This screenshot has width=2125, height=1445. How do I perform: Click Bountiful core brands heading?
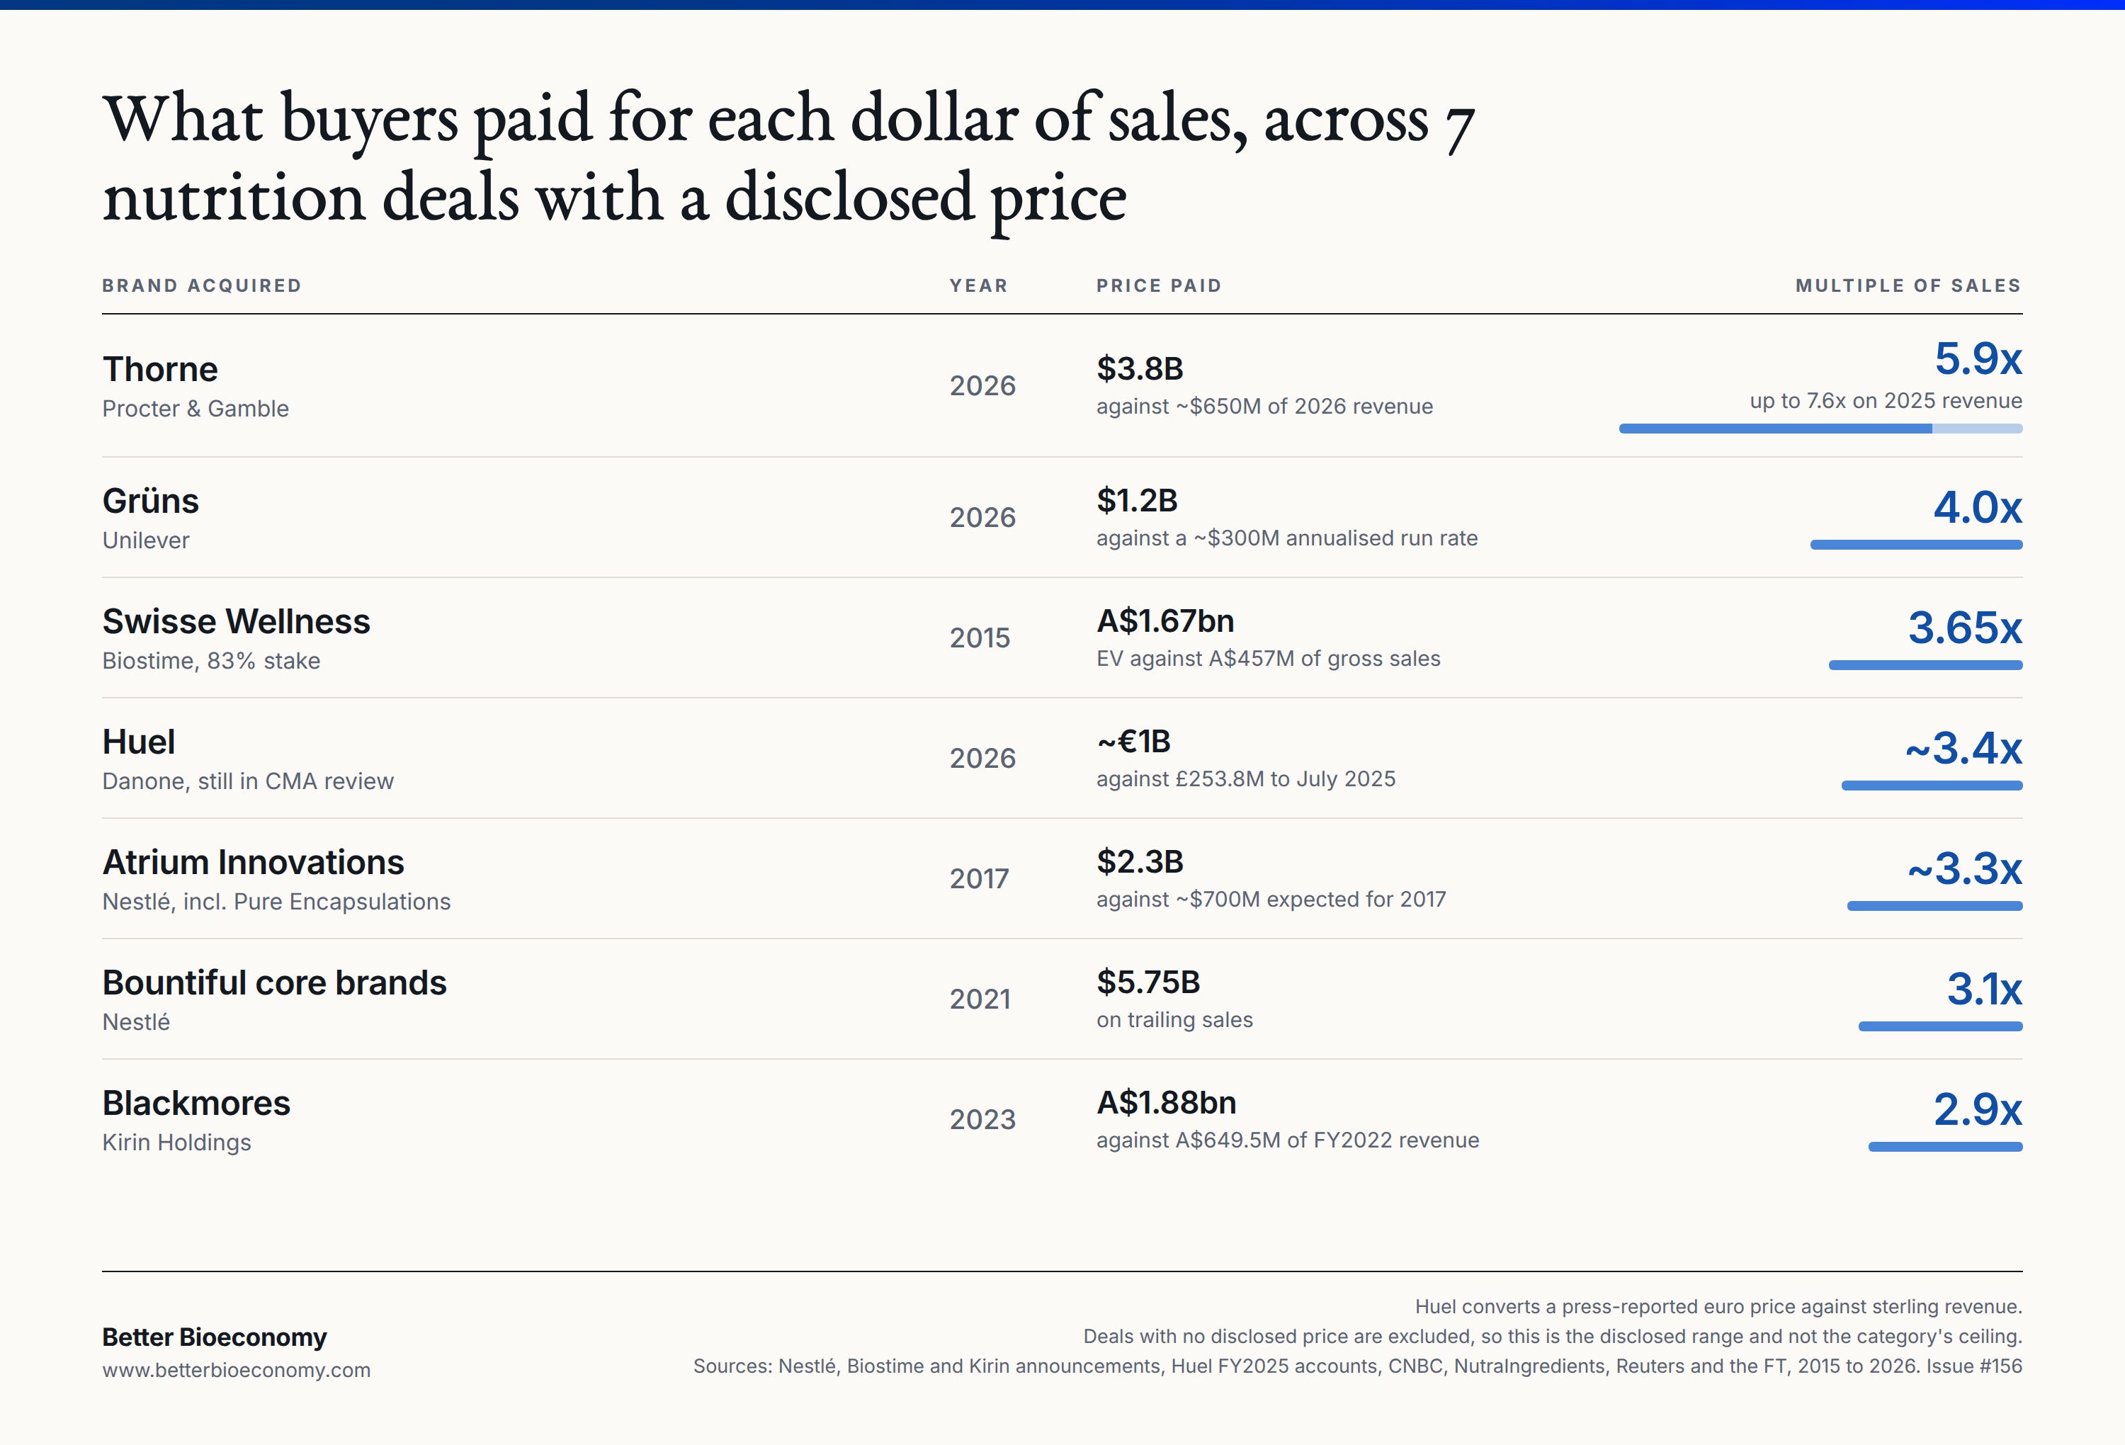click(x=274, y=983)
